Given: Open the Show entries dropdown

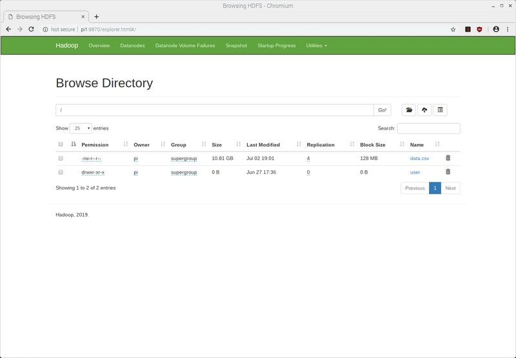Looking at the screenshot, I should coord(81,128).
